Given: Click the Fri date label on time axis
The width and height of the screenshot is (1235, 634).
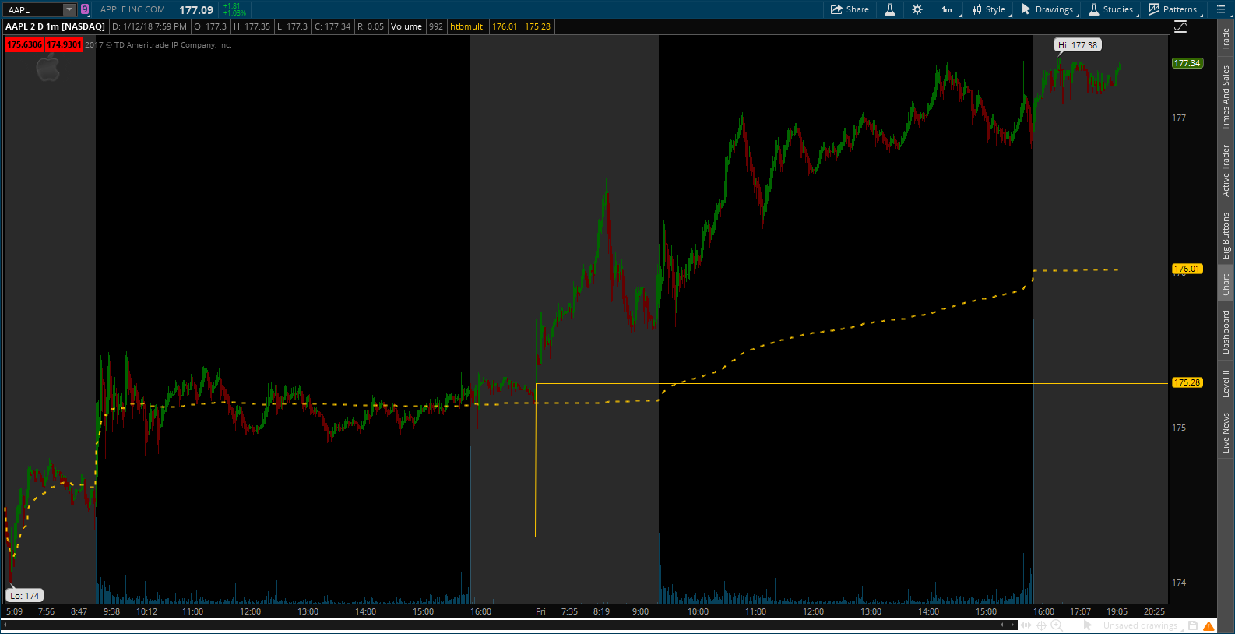Looking at the screenshot, I should pos(540,611).
